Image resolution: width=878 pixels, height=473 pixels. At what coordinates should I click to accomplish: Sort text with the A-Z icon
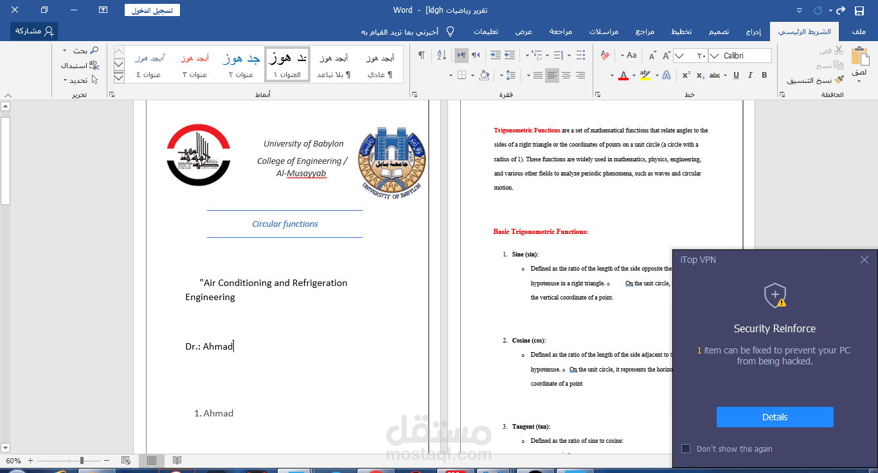[442, 56]
